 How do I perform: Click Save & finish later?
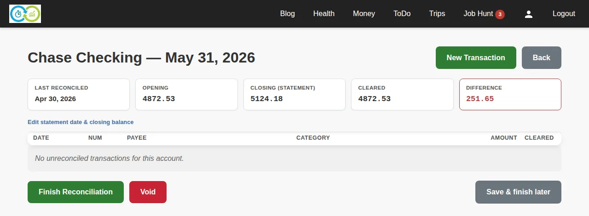coord(518,192)
